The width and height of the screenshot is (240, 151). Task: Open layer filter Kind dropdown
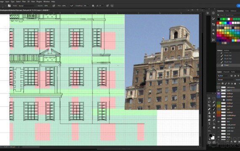click(x=224, y=76)
